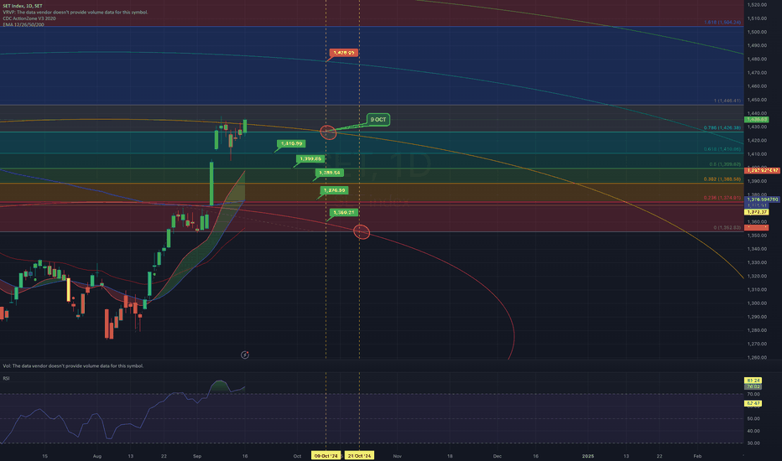Click the "Nov" label on the time axis
Viewport: 782px width, 461px height.
pyautogui.click(x=398, y=456)
